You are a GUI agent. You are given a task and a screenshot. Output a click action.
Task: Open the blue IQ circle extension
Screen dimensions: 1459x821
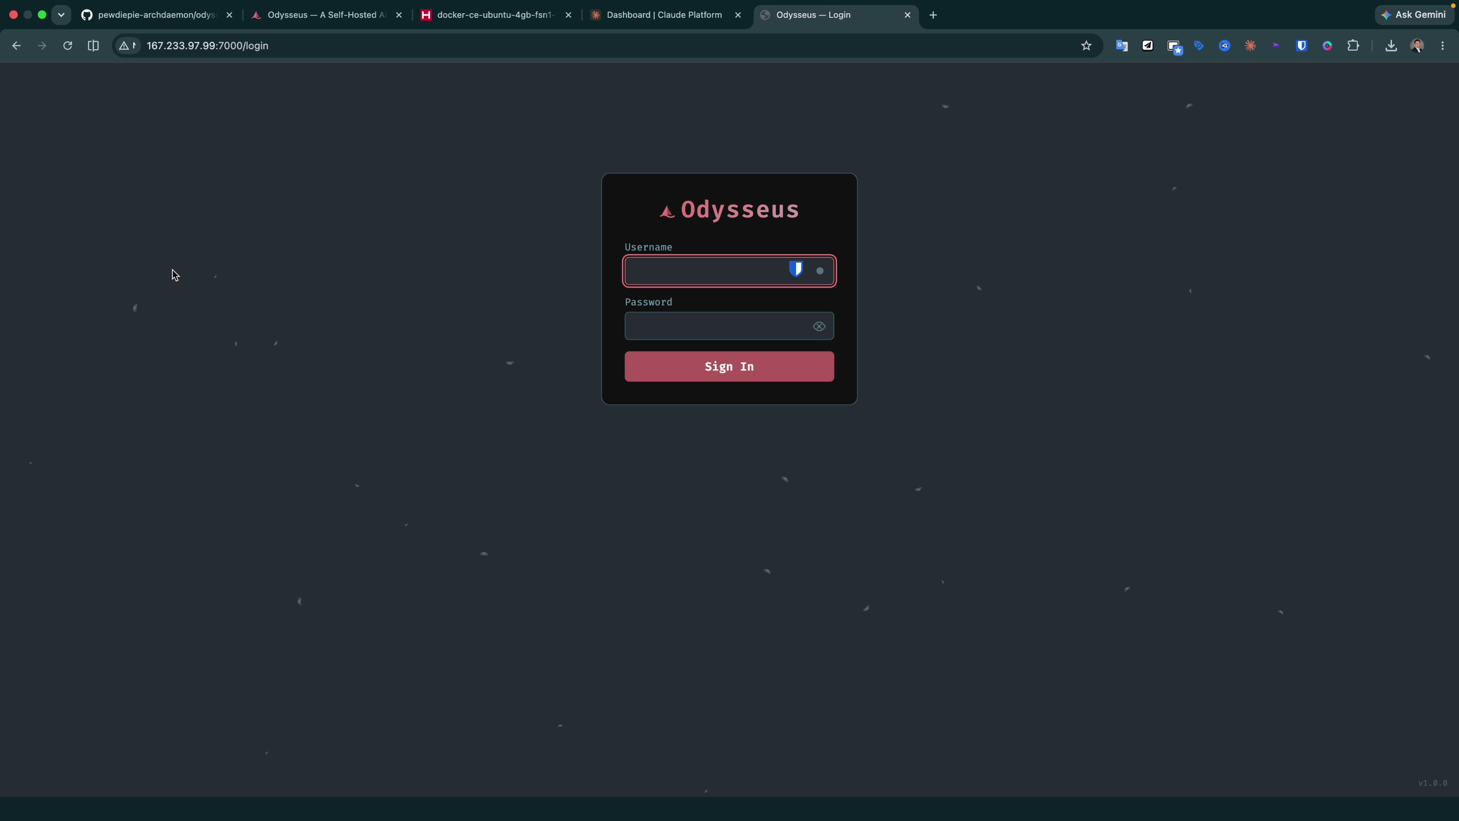point(1225,46)
